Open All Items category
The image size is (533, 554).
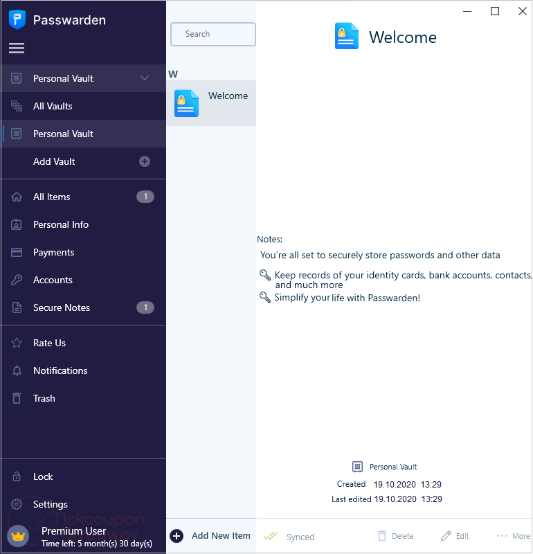(x=84, y=197)
